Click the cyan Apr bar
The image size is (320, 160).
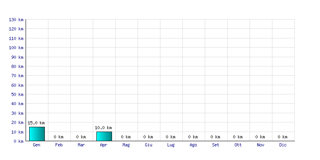(104, 136)
